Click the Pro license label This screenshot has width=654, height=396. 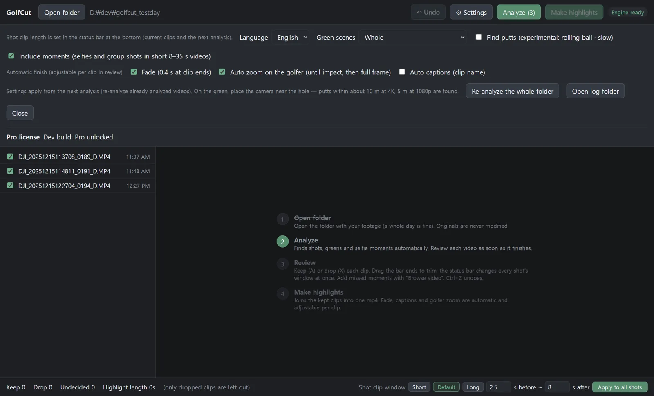(x=23, y=137)
